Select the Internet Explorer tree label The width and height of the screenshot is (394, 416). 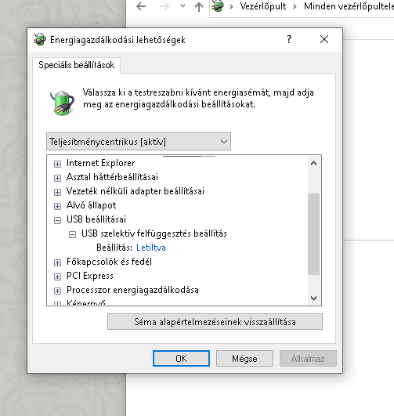[x=100, y=163]
